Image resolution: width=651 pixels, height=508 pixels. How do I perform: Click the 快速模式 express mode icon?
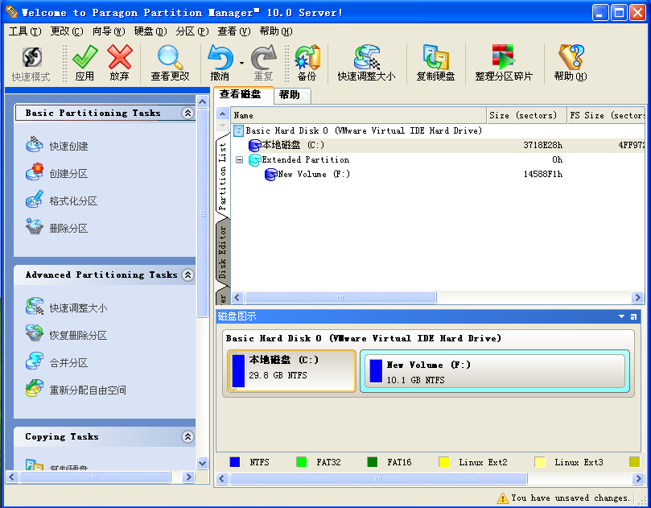(x=32, y=57)
